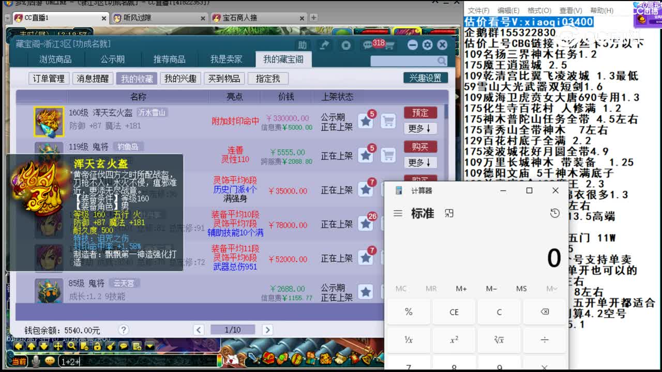Expand 更多 menu on 浑天玄火盔 row
662x372 pixels.
(420, 128)
